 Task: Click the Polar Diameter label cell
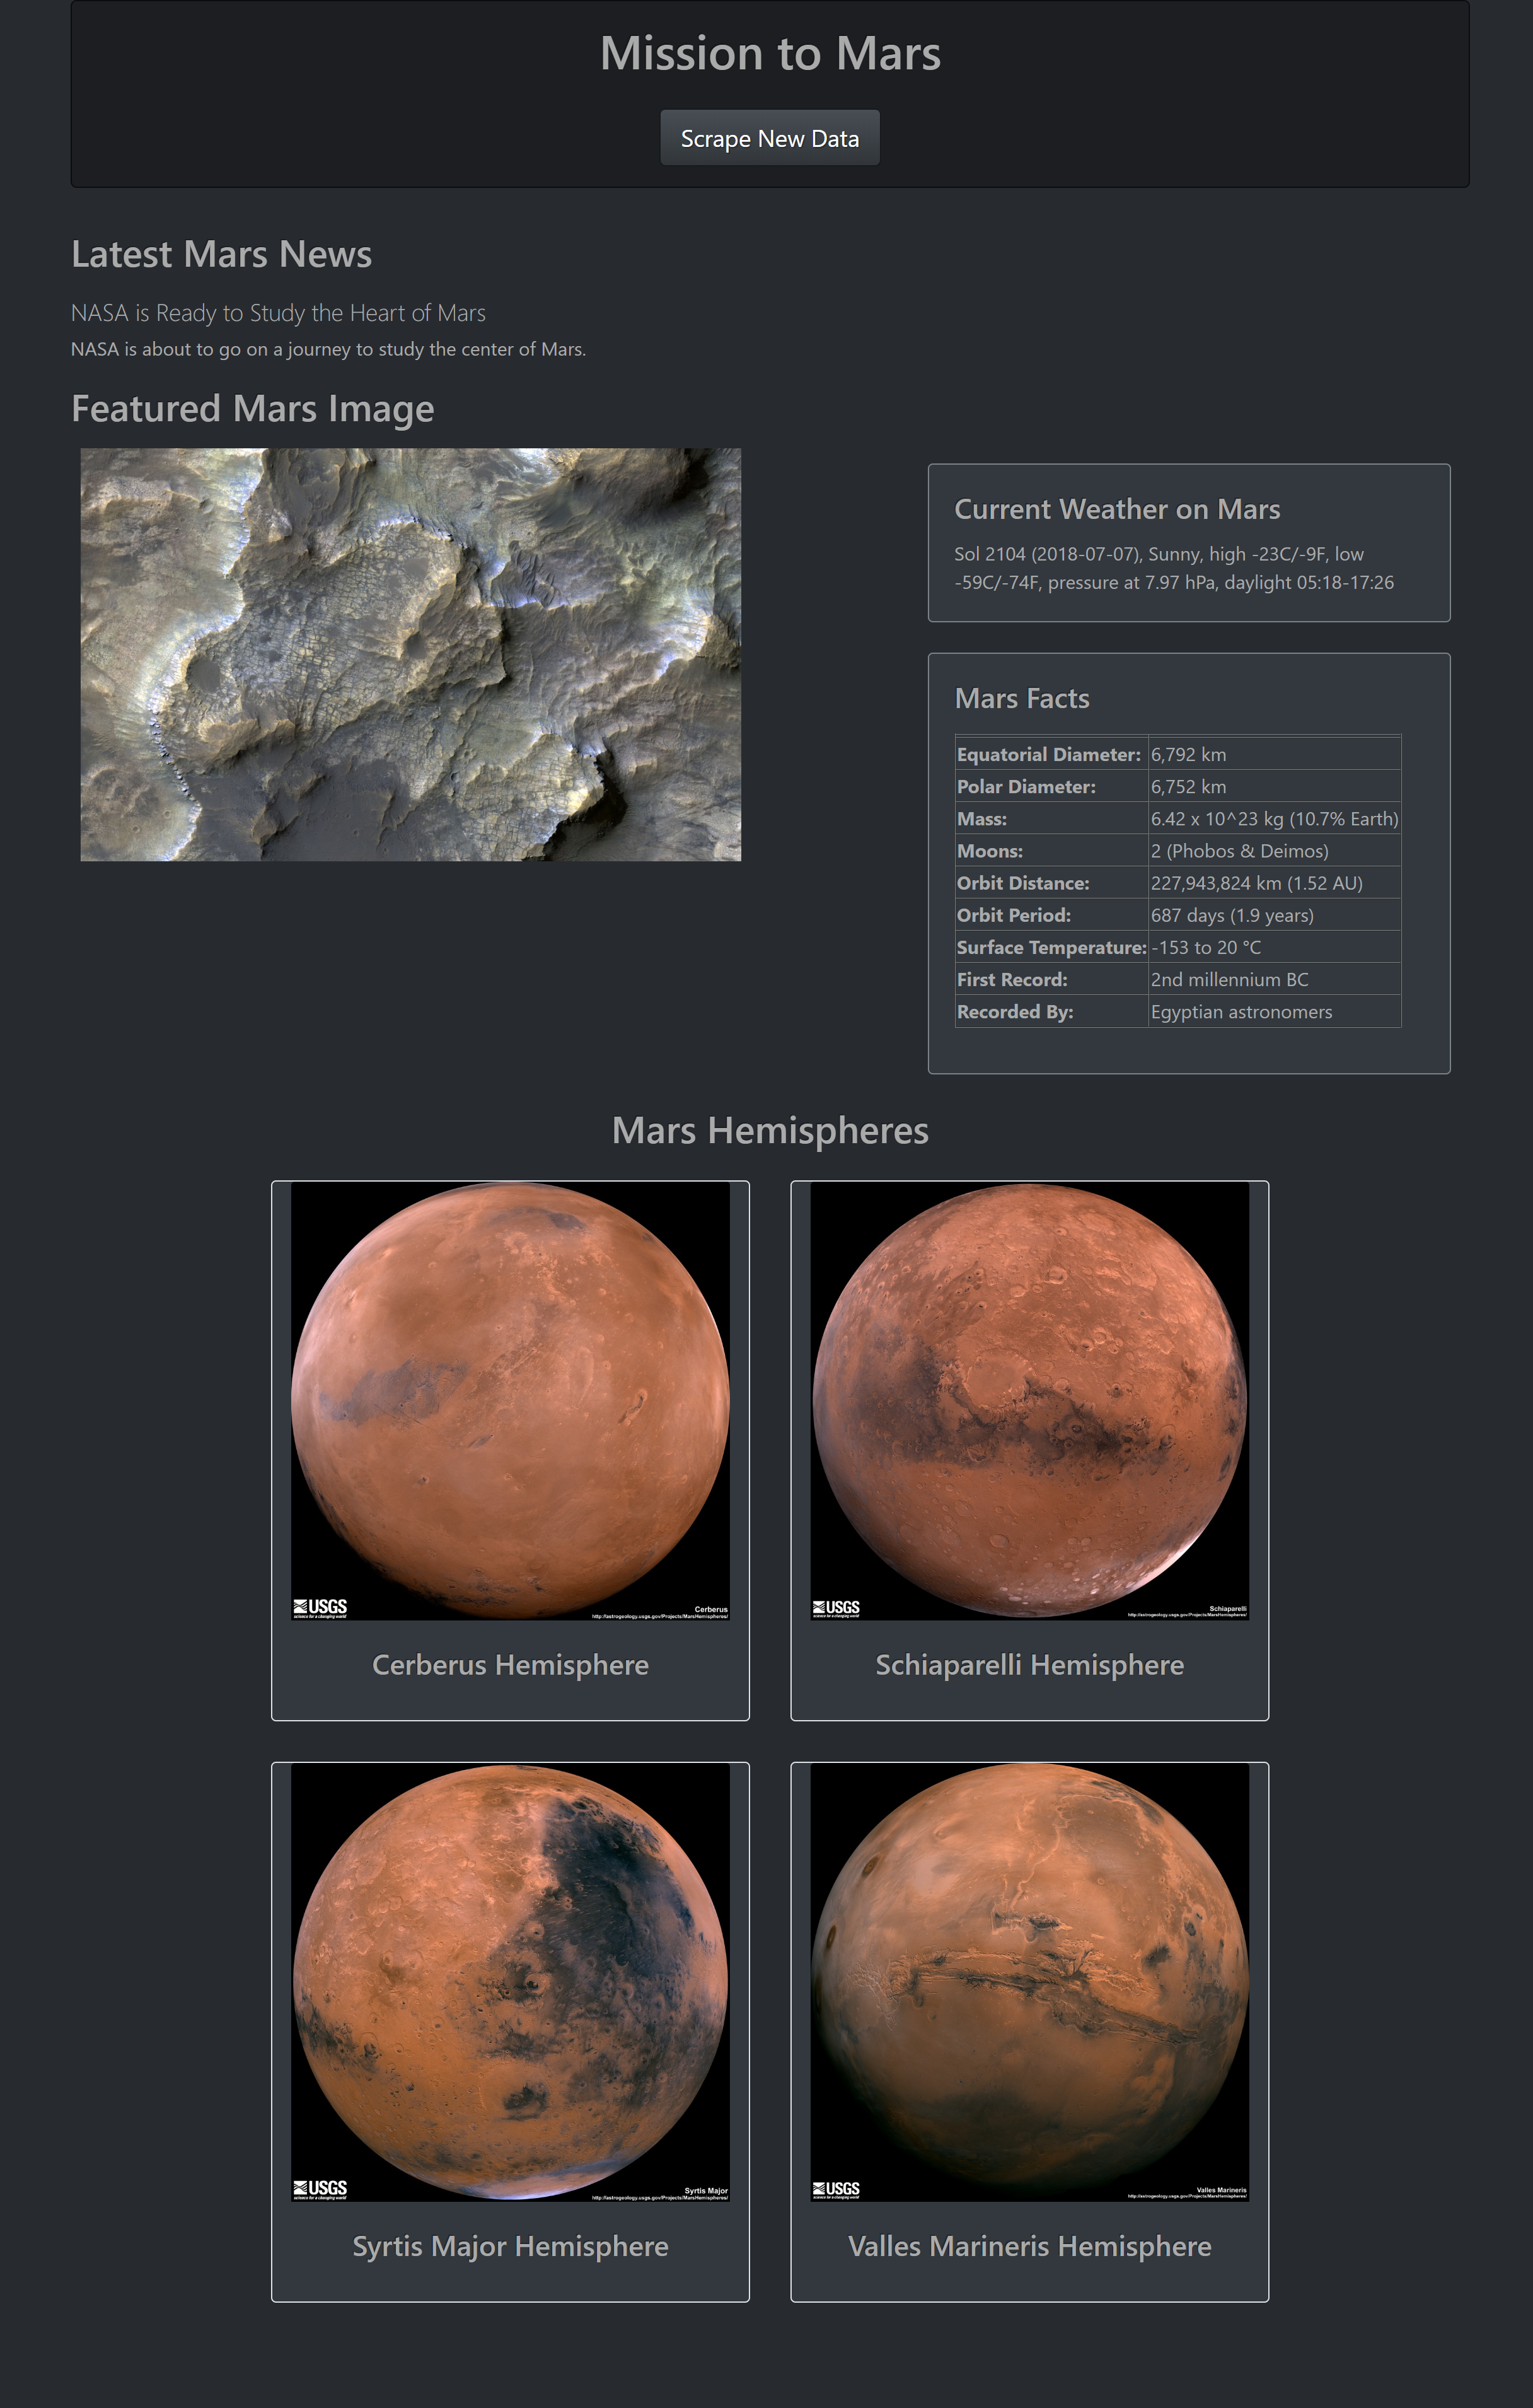coord(1051,786)
